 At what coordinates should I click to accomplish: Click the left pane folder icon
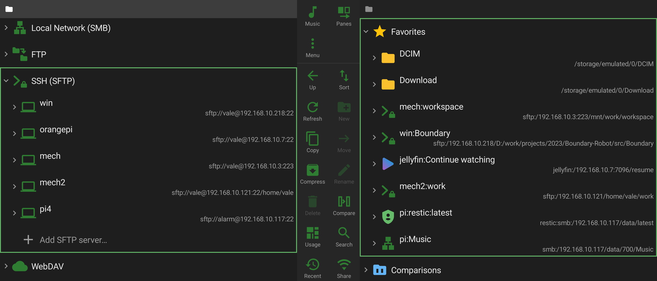[x=9, y=9]
